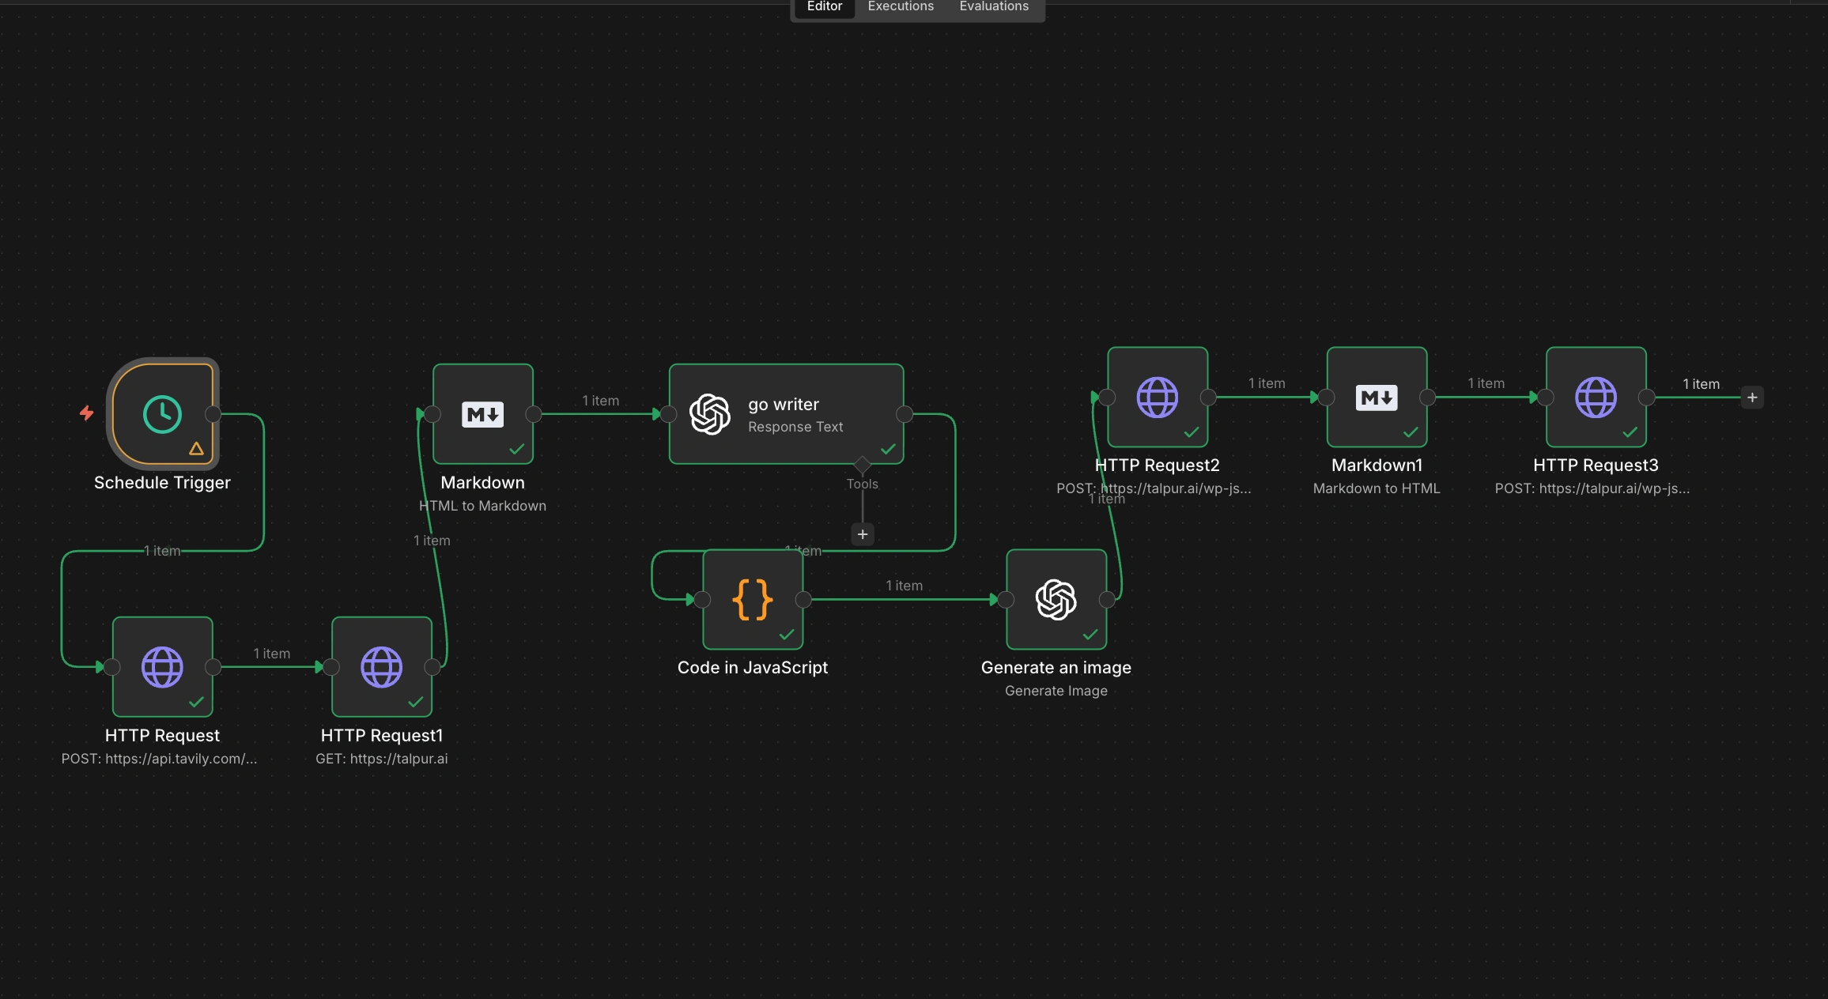Select the Code in JavaScript braces icon
Screen dimensions: 1828x999
[753, 599]
